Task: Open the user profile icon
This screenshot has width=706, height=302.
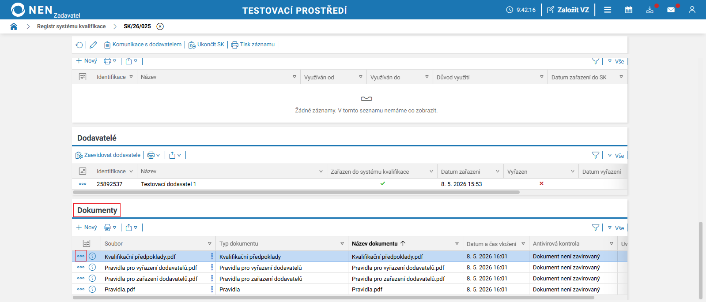Action: point(692,10)
